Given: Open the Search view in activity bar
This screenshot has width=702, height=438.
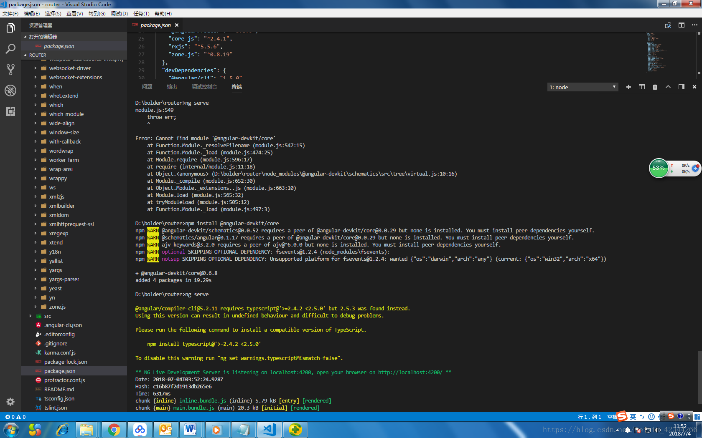Looking at the screenshot, I should [10, 49].
